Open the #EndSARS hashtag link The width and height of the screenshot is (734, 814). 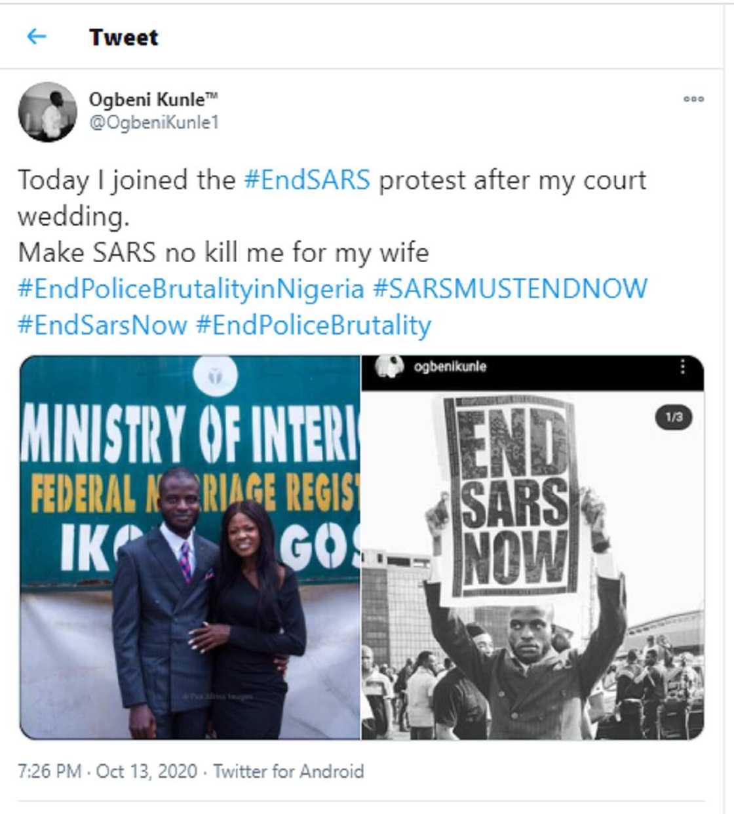[307, 180]
